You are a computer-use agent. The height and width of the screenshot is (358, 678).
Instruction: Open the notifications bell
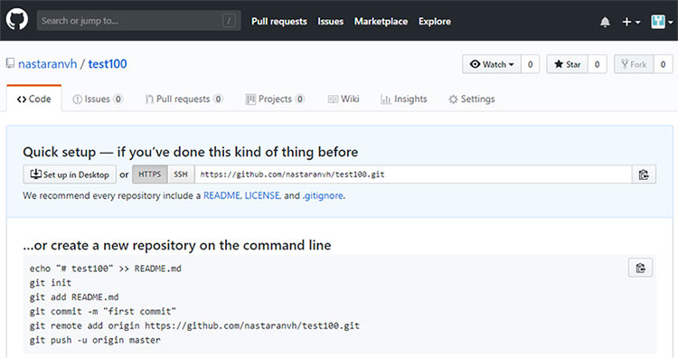tap(605, 22)
